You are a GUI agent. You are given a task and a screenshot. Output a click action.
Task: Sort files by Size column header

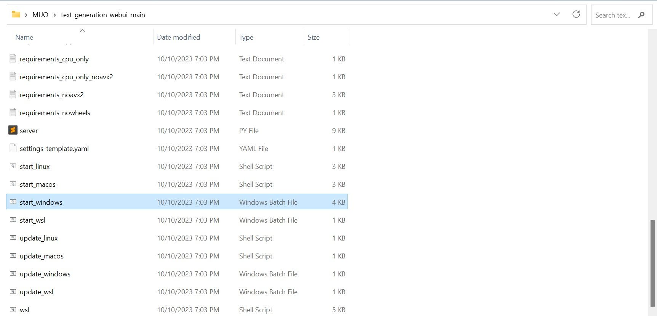[x=313, y=37]
